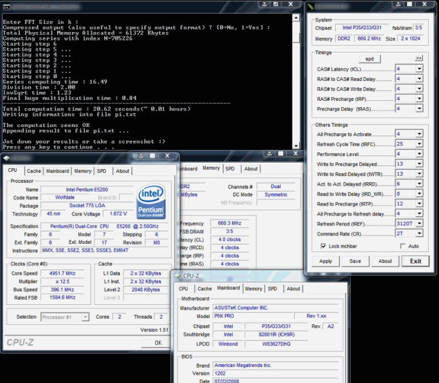Click the Multiplier value x 12.5
This screenshot has height=383, width=439.
[x=63, y=282]
